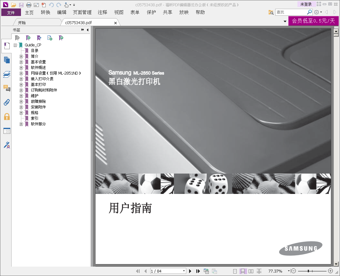This screenshot has width=340, height=276.
Task: Click the delete bookmark icon in bookmark panel
Action: pos(17,38)
